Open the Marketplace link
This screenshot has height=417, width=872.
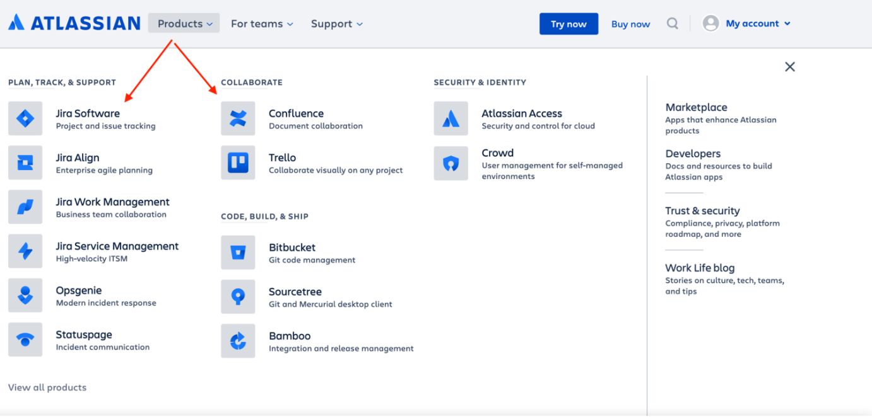[696, 107]
